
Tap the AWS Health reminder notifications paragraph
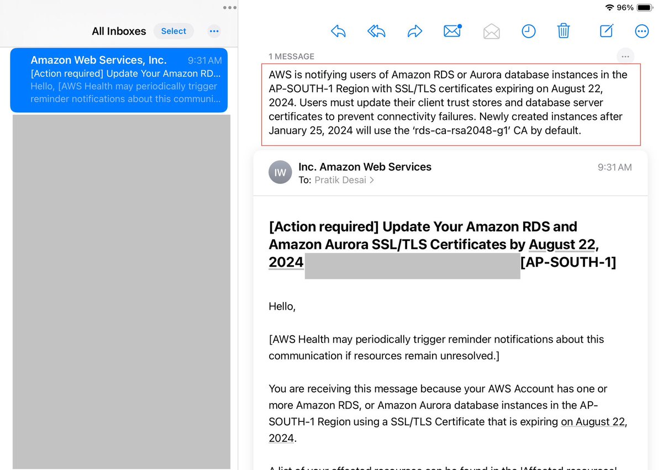(x=436, y=347)
